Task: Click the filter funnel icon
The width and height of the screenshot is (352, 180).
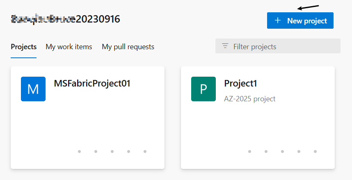Action: point(225,46)
